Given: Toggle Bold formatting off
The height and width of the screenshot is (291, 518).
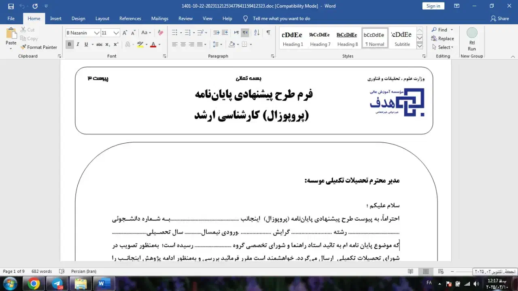Looking at the screenshot, I should point(69,45).
